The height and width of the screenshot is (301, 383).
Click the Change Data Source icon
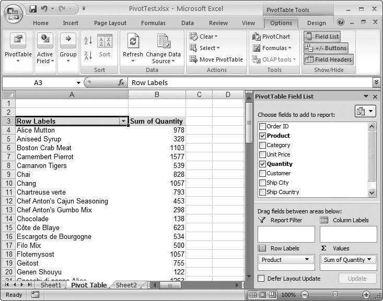pos(163,42)
